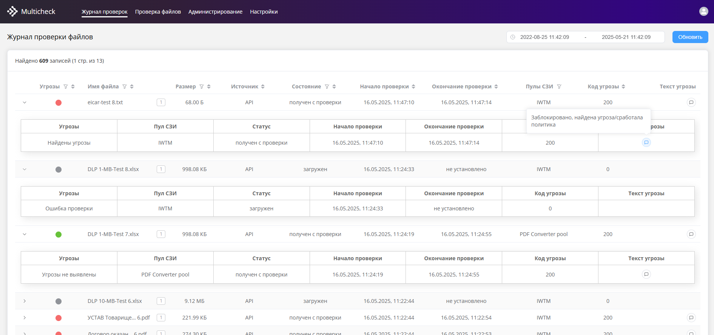Open the filter for the Имя файла column
The height and width of the screenshot is (335, 714).
click(x=125, y=86)
